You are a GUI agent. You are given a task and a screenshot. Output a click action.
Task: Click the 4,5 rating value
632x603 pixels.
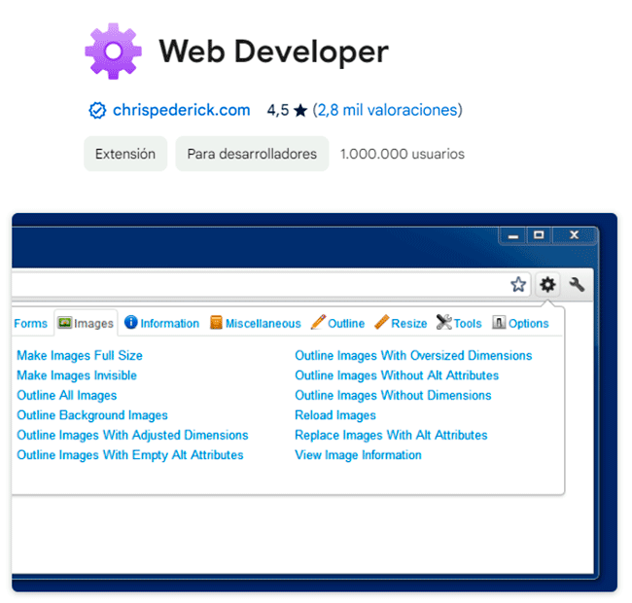pyautogui.click(x=278, y=110)
